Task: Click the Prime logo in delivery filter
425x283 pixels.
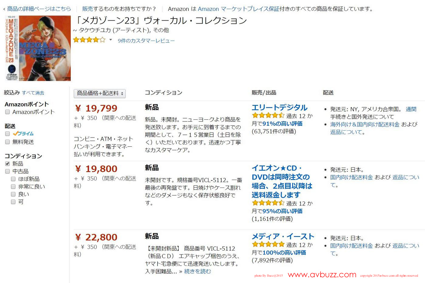Action: (23, 134)
